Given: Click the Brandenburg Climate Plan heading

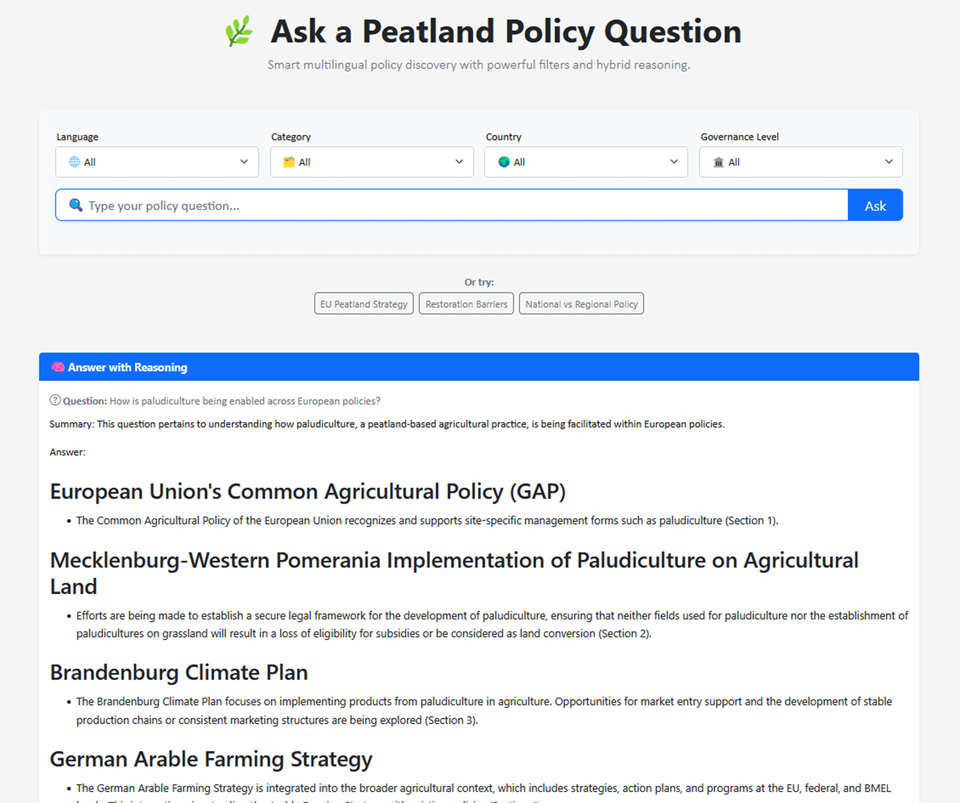Looking at the screenshot, I should (179, 673).
